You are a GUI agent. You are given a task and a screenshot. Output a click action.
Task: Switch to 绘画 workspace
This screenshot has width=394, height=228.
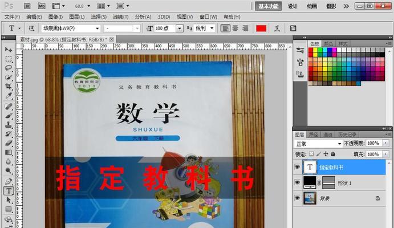(311, 6)
